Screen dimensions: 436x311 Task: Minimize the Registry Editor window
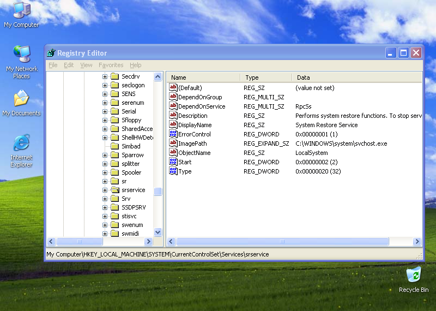[x=390, y=52]
